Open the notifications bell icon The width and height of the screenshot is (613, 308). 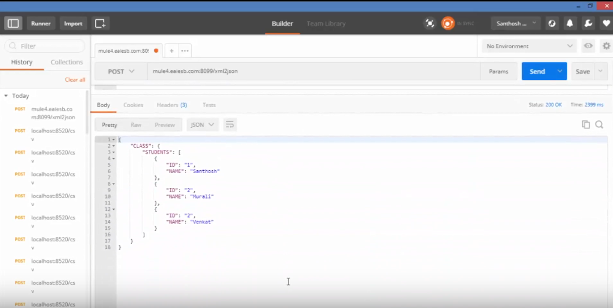coord(570,24)
